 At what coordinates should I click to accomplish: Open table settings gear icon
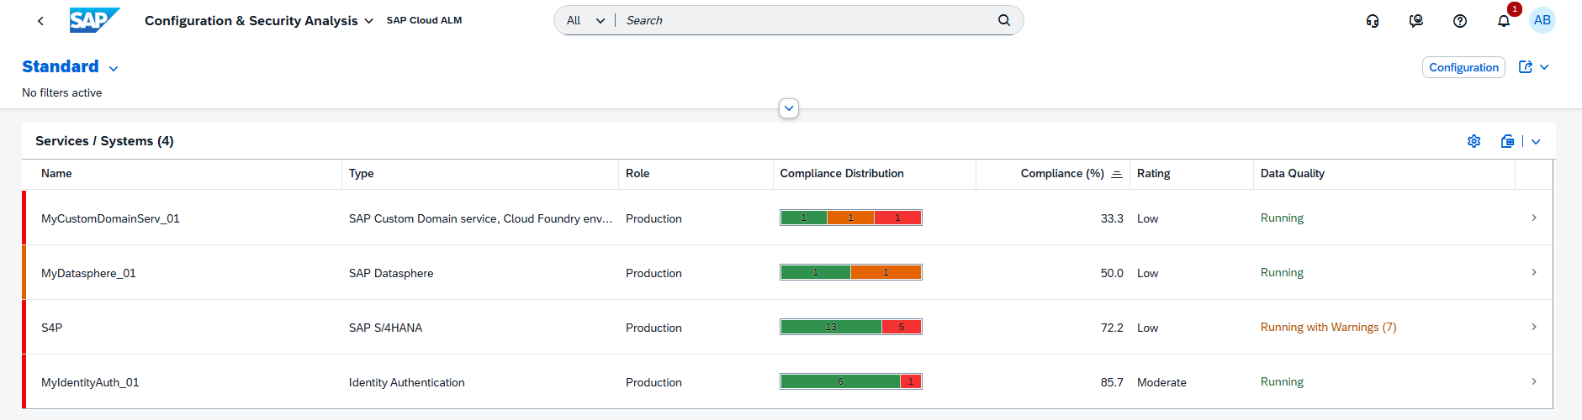click(x=1474, y=141)
